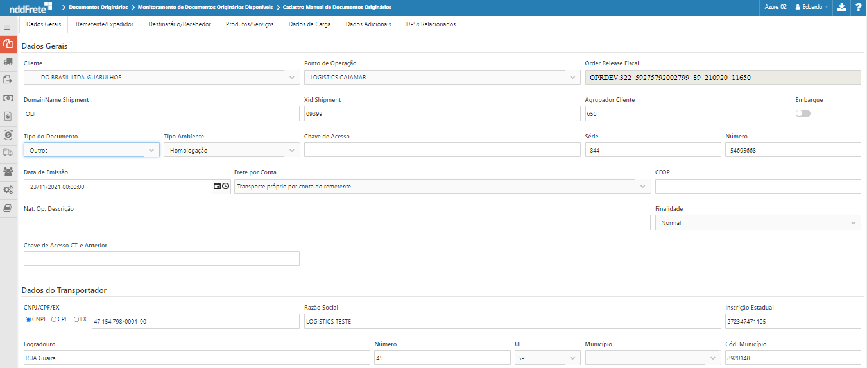Expand the Finalidade dropdown
This screenshot has height=368, width=867.
tap(757, 223)
